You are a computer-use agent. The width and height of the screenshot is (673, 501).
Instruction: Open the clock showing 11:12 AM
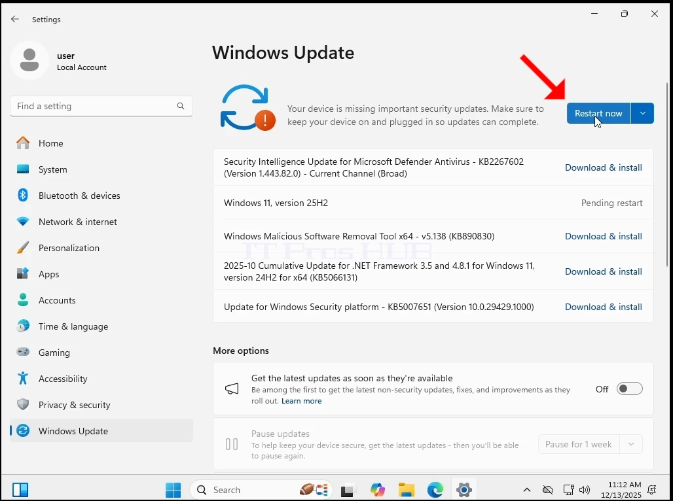621,489
